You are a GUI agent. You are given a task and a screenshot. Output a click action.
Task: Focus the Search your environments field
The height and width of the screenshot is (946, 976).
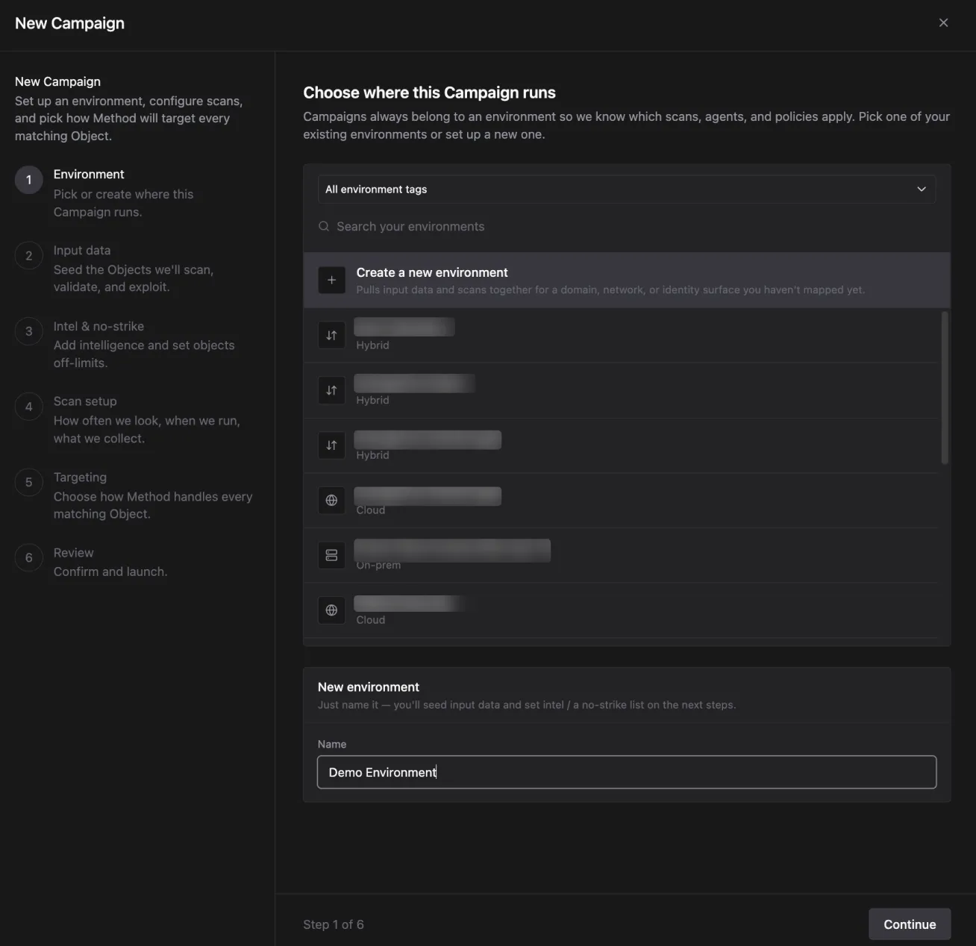626,227
